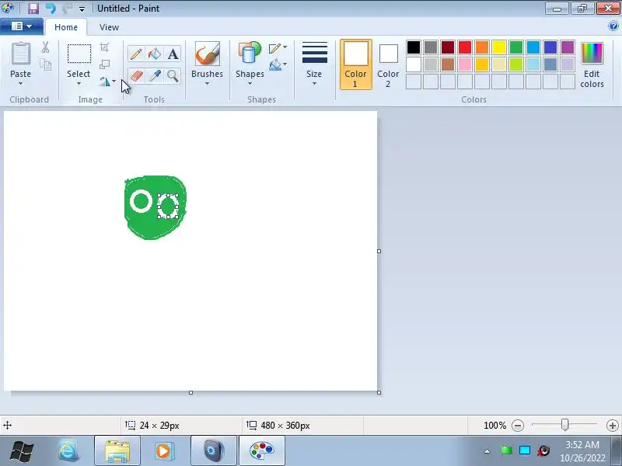Click the green flag icon in system tray

(x=507, y=450)
